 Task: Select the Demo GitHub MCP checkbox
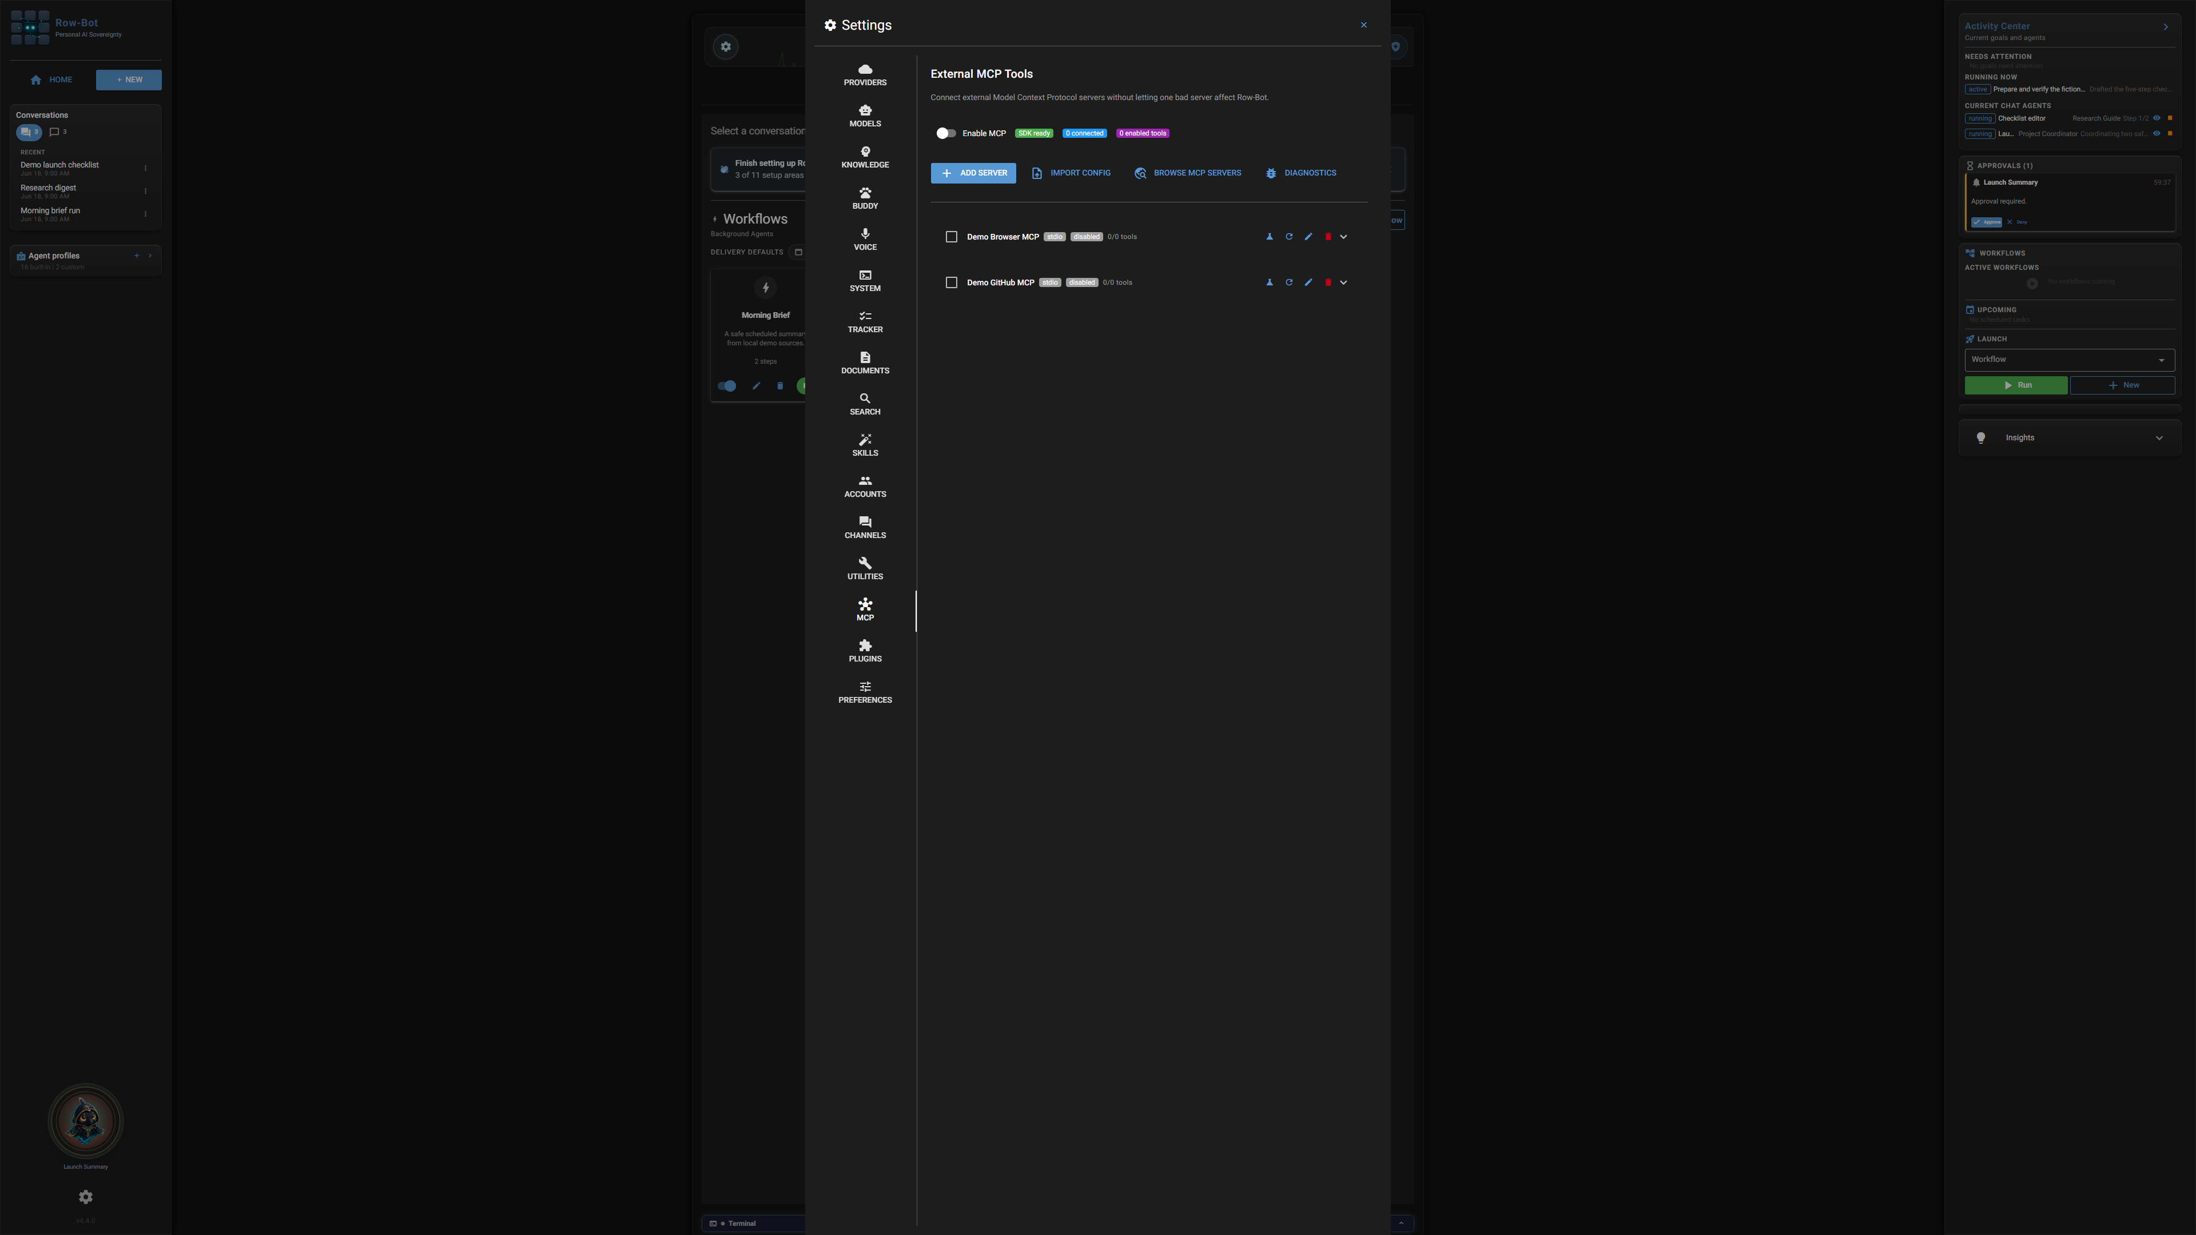952,283
